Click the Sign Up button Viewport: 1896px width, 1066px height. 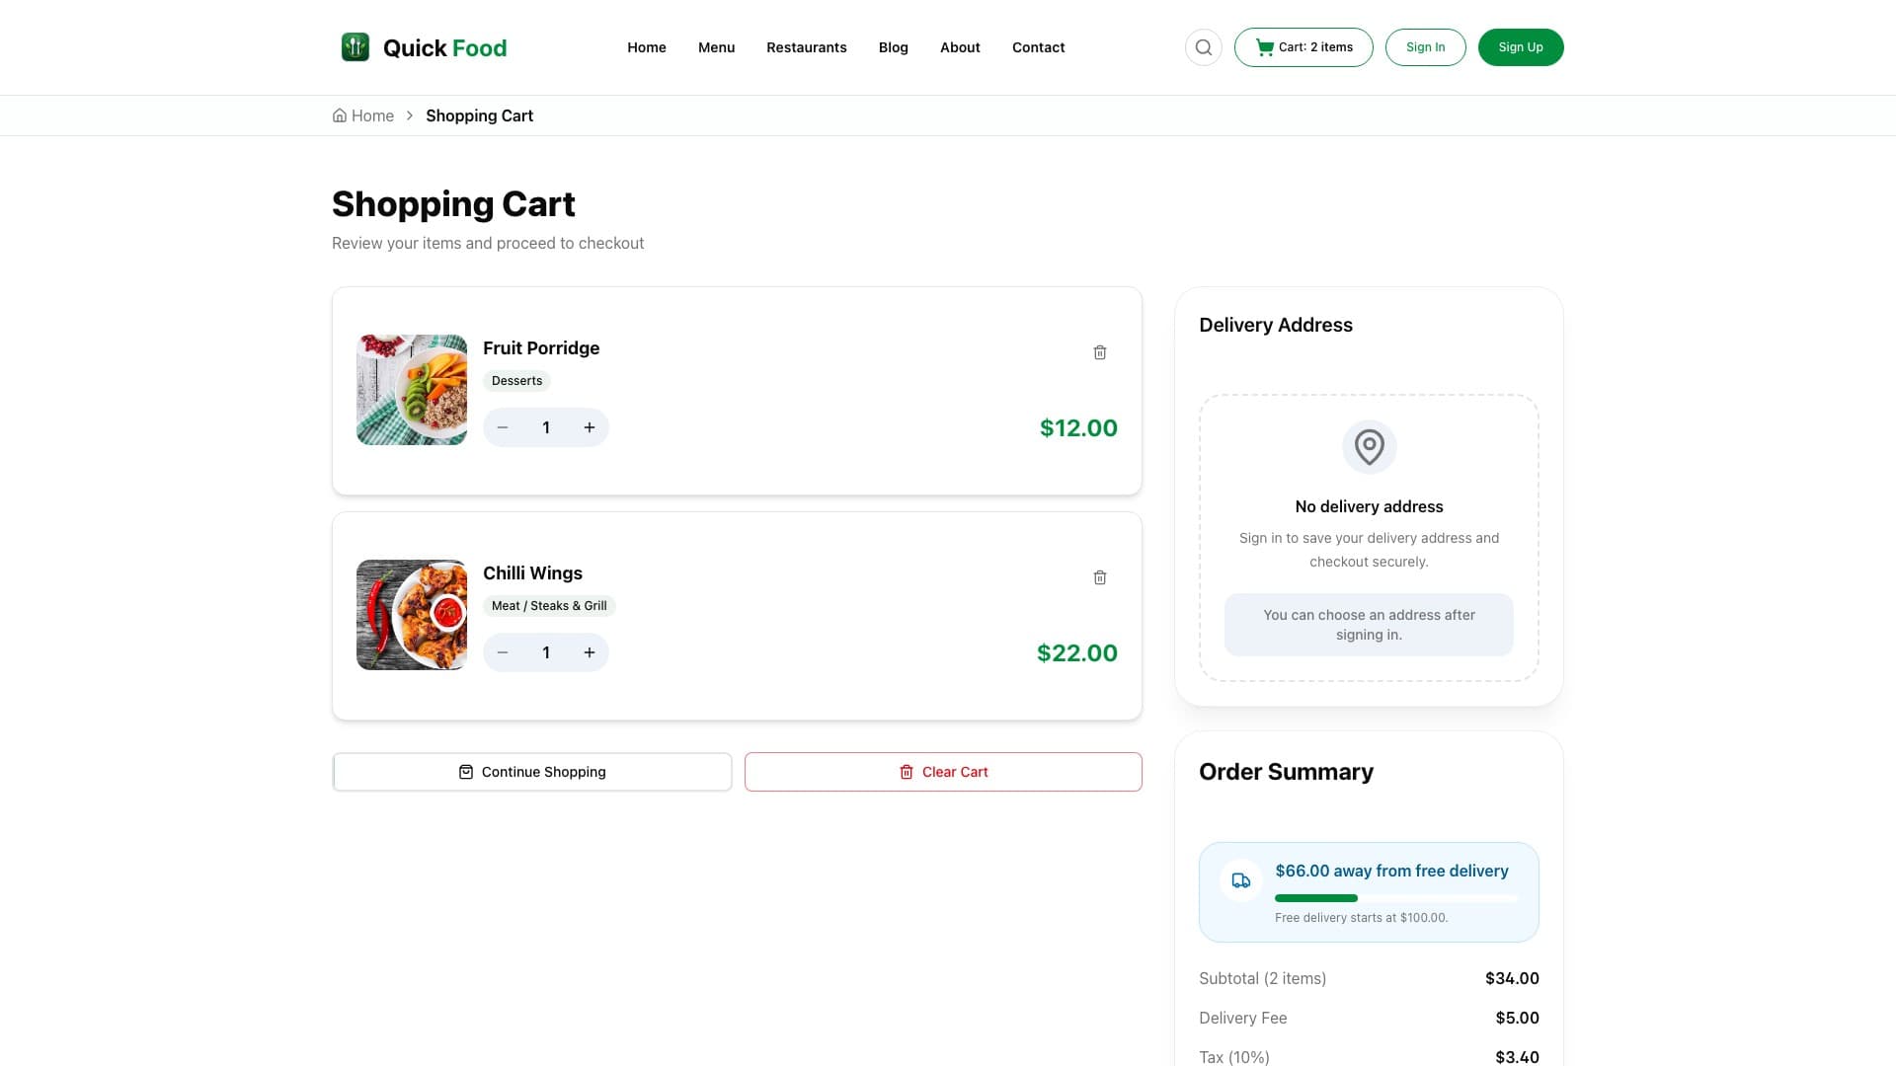[1521, 47]
